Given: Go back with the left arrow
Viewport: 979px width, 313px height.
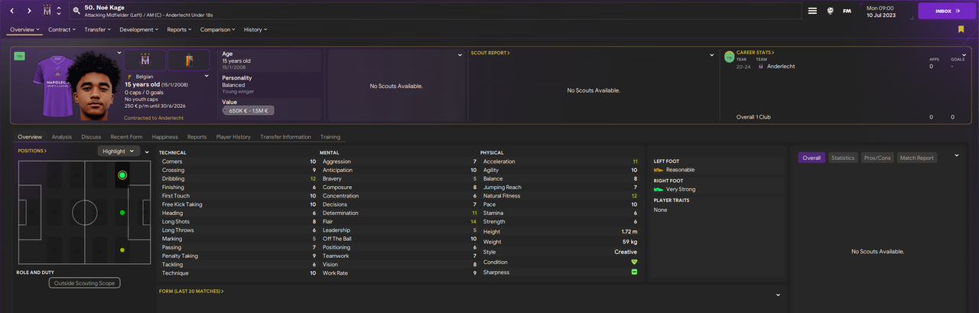Looking at the screenshot, I should [x=11, y=11].
